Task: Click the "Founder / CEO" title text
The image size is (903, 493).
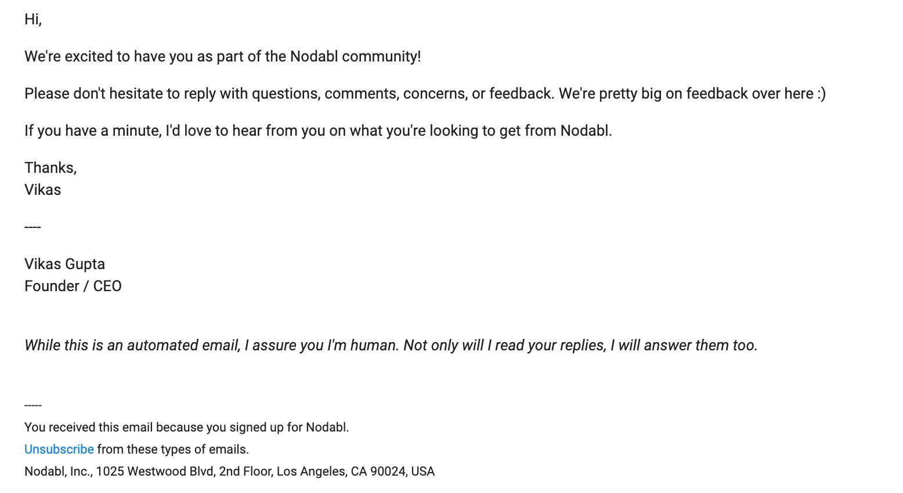Action: pos(73,287)
